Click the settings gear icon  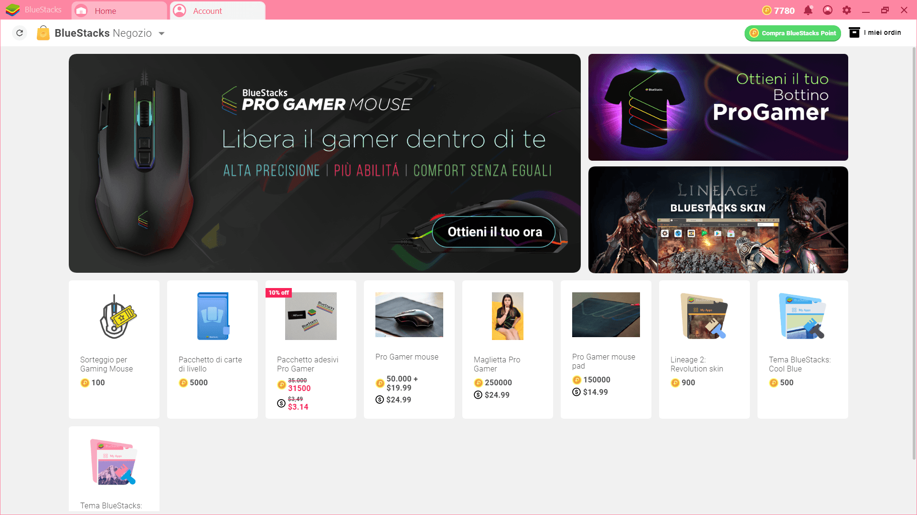[x=846, y=10]
